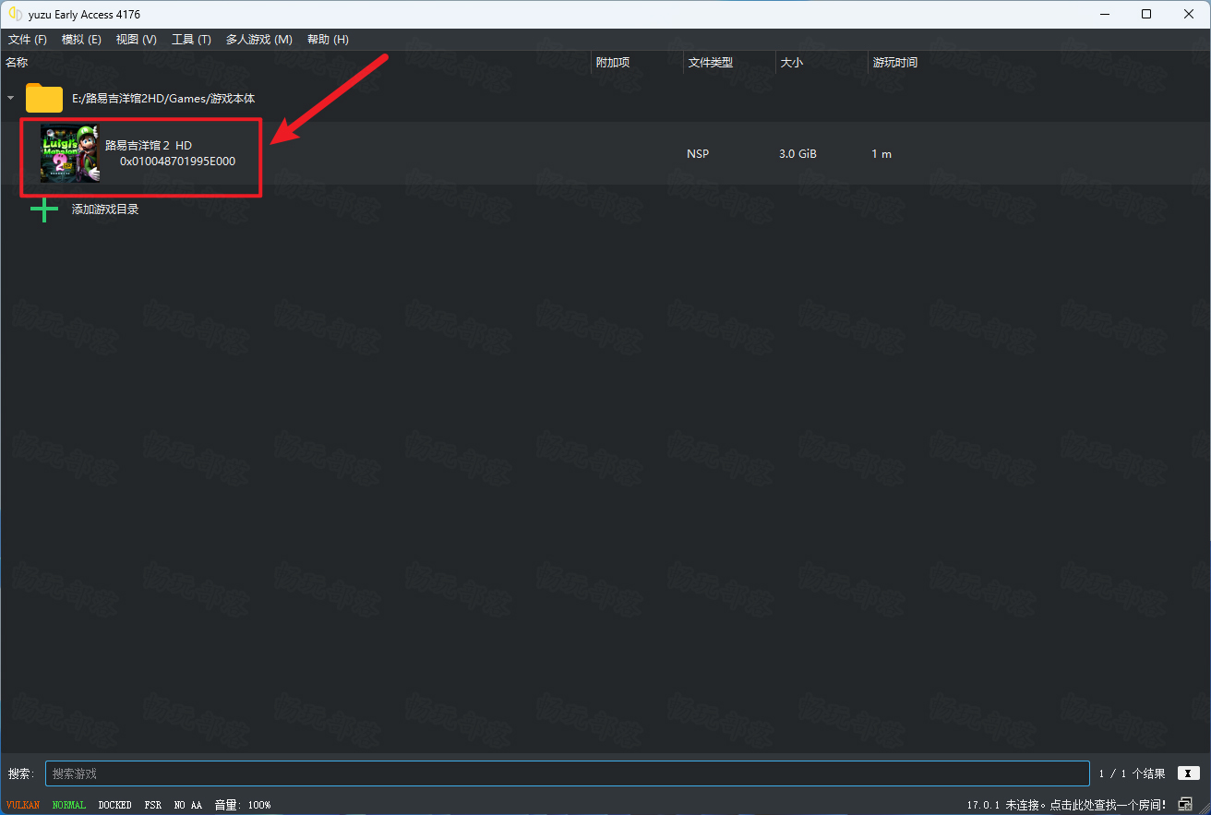
Task: Click the 1 m play time cell
Action: point(881,153)
